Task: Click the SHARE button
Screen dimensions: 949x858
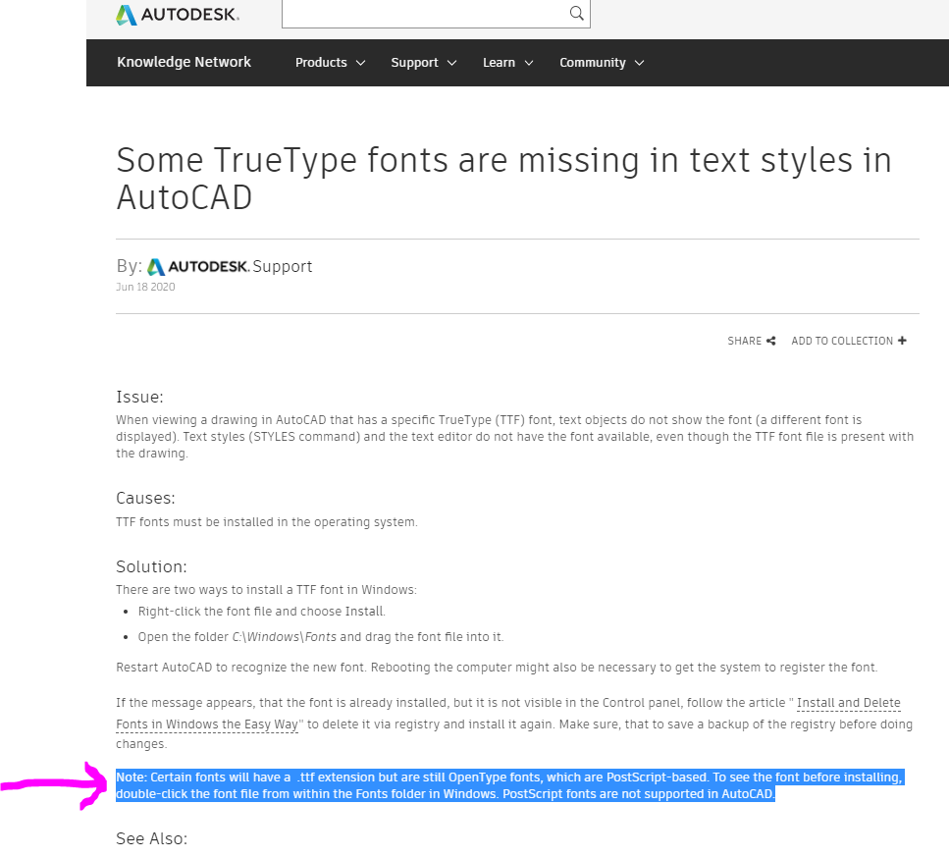Action: 744,341
